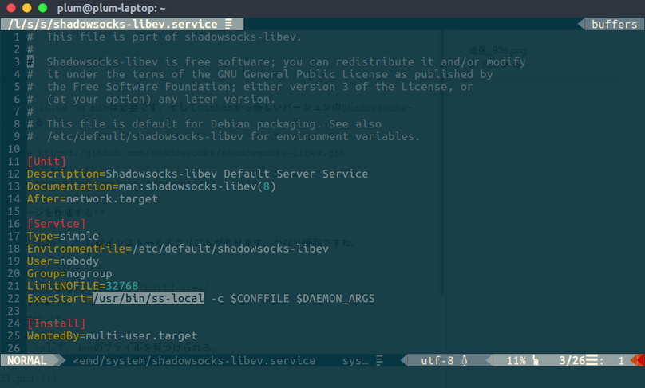This screenshot has height=388, width=645.
Task: Minimize the terminal with yellow button
Action: (26, 7)
